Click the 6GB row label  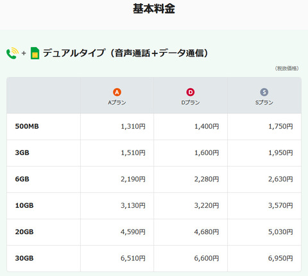pos(22,179)
